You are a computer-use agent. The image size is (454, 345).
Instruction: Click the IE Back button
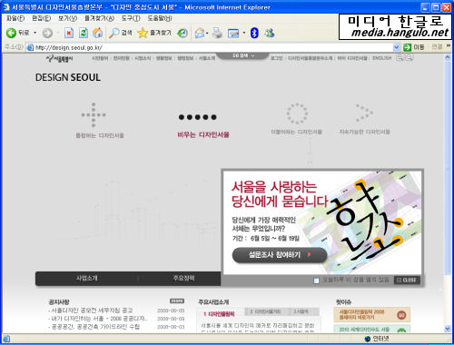(x=17, y=33)
